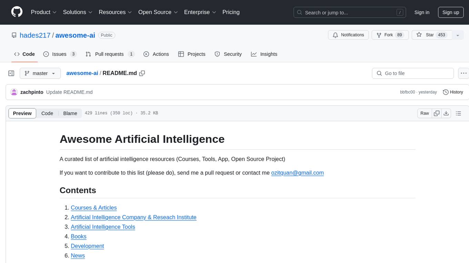Screen dimensions: 469x263
Task: Go to awesome-ai root in breadcrumb
Action: coord(82,73)
